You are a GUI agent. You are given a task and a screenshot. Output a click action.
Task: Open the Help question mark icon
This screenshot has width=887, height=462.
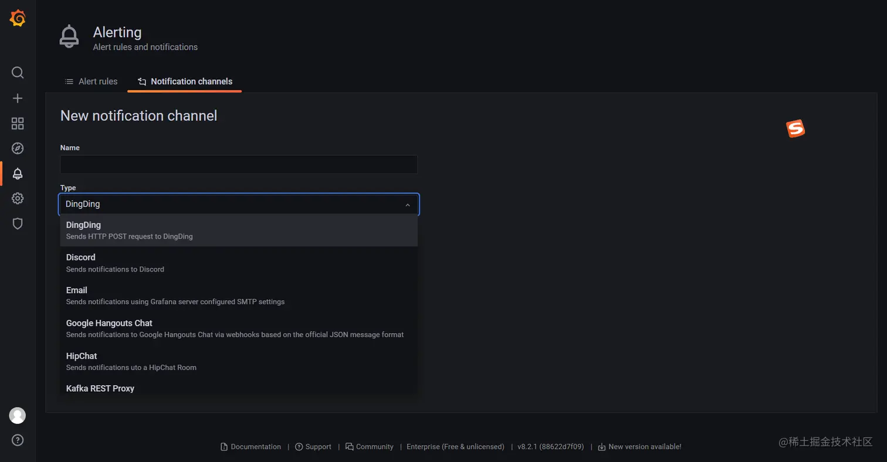point(18,440)
